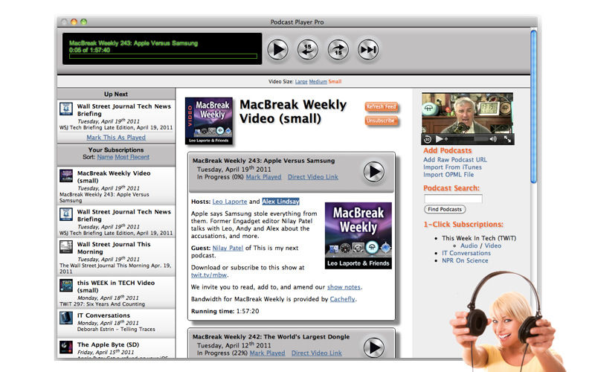Sort subscriptions by Most Recent
Viewport: 595px width, 372px height.
tap(132, 157)
